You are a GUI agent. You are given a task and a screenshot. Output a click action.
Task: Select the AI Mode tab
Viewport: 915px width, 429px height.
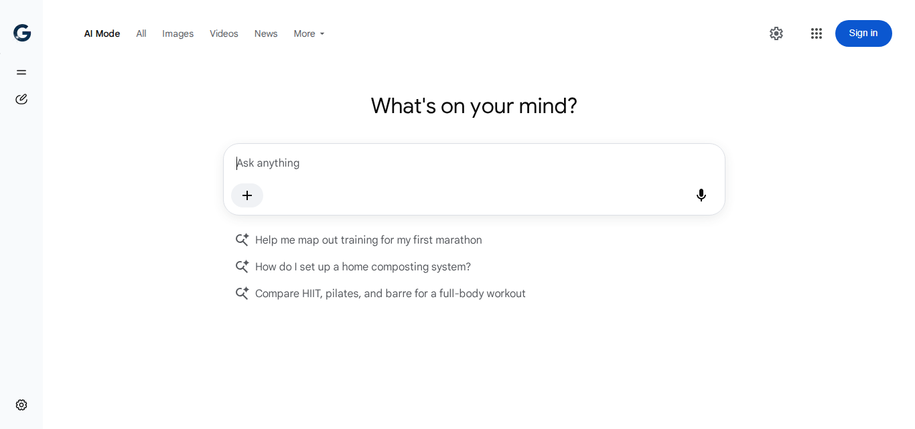pos(102,33)
